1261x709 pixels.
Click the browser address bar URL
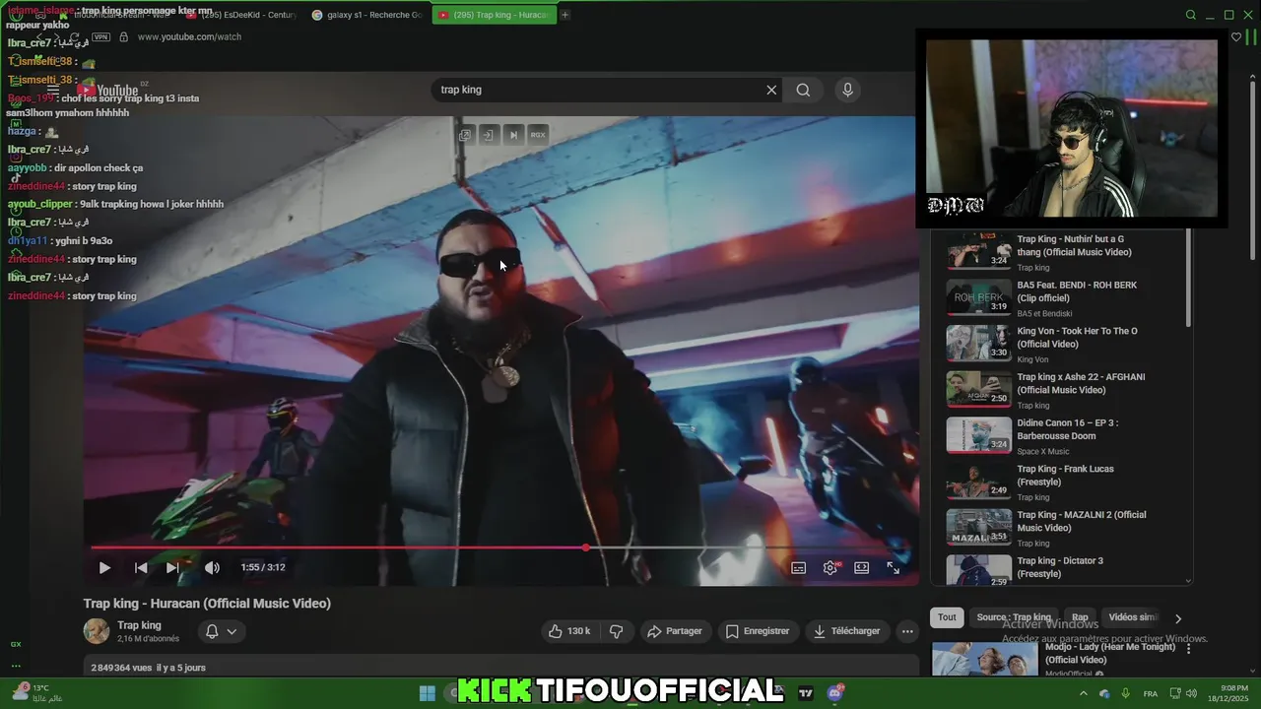189,37
